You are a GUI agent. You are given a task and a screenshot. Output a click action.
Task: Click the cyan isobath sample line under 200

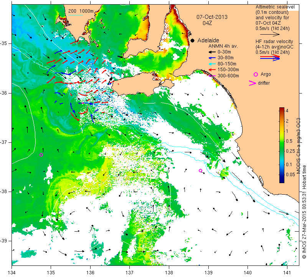(75, 15)
